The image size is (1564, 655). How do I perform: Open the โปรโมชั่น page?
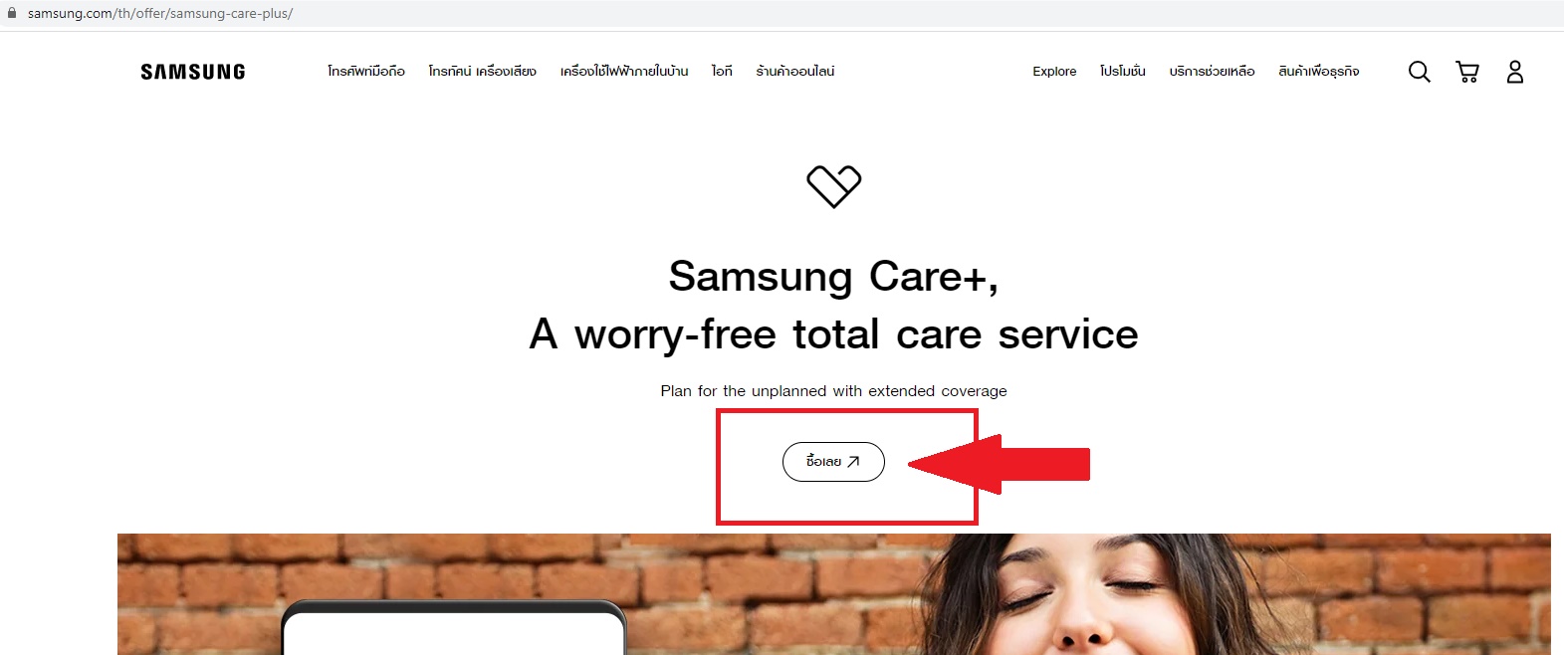[x=1123, y=72]
